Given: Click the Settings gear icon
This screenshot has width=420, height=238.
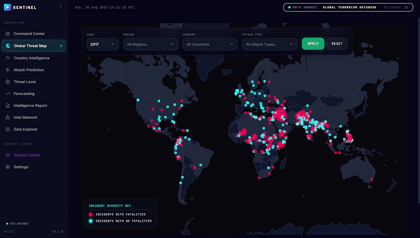Looking at the screenshot, I should (x=8, y=167).
